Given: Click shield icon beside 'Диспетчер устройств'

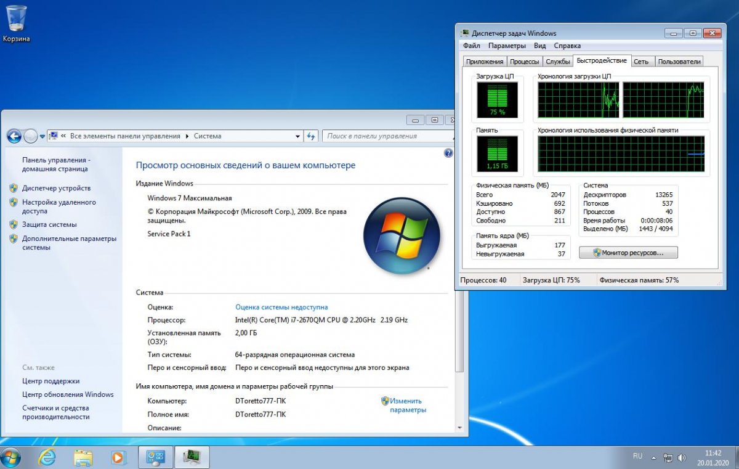Looking at the screenshot, I should click(x=14, y=188).
